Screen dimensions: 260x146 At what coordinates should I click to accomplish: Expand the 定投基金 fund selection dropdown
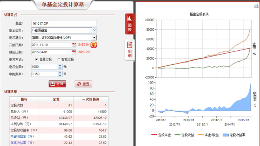pyautogui.click(x=95, y=38)
